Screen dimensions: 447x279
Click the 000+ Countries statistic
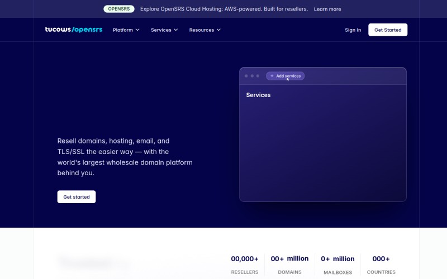(381, 264)
